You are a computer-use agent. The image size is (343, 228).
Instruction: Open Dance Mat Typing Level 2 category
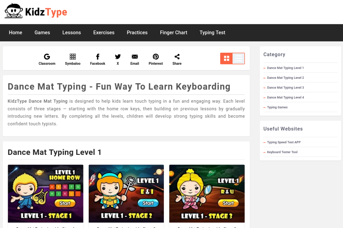[285, 77]
